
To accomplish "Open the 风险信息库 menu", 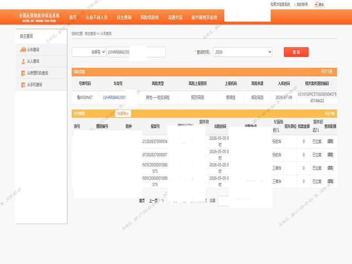I will click(x=150, y=17).
